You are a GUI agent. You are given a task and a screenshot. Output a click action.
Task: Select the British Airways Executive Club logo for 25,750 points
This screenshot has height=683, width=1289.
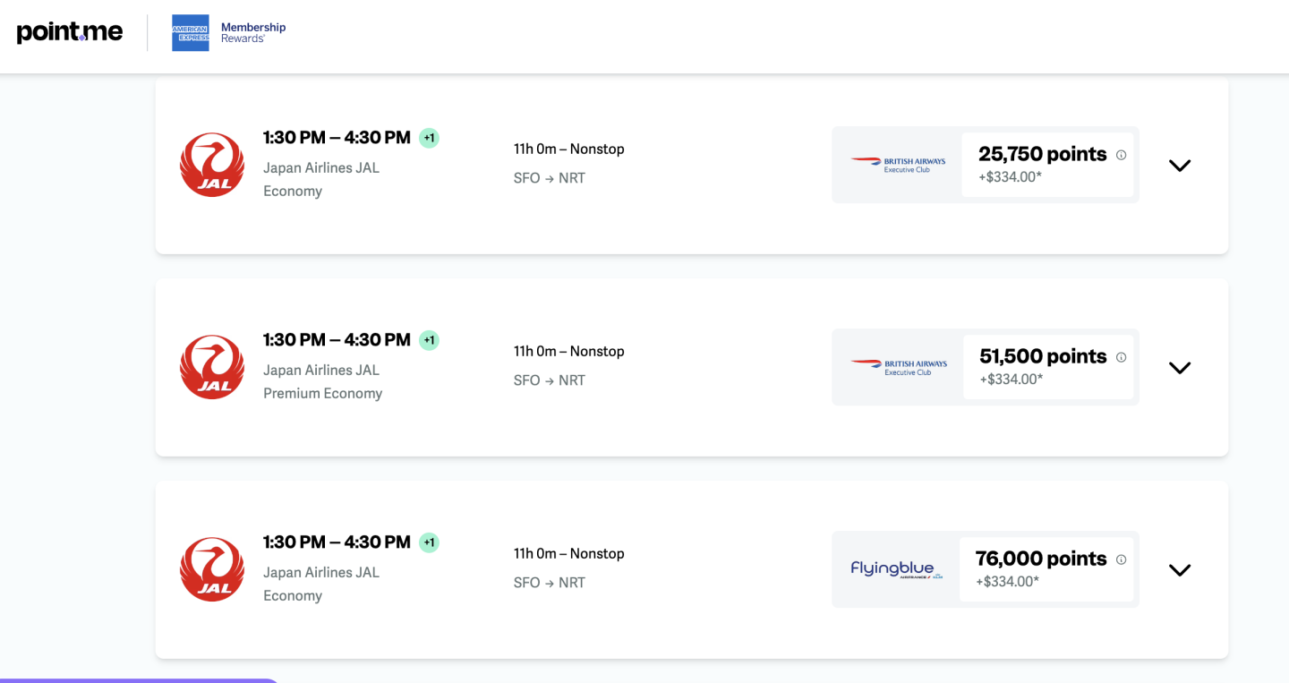pyautogui.click(x=898, y=165)
